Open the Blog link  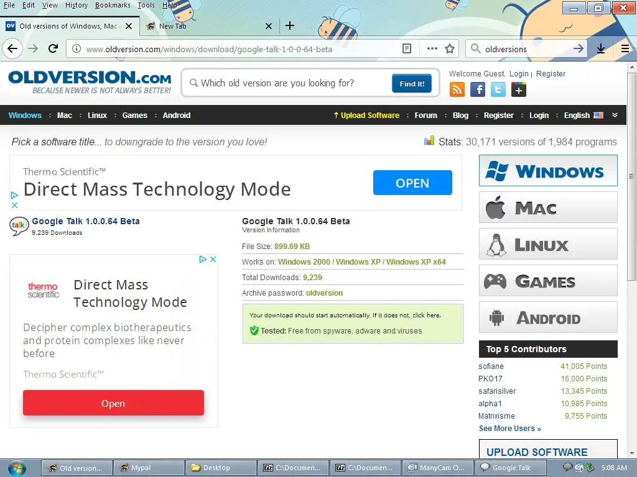[460, 115]
